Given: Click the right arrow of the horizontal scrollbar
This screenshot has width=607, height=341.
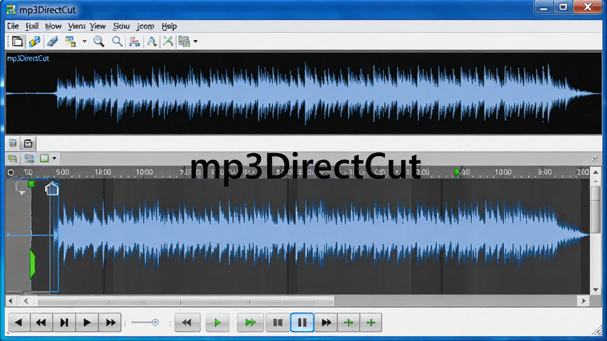Looking at the screenshot, I should pos(584,301).
